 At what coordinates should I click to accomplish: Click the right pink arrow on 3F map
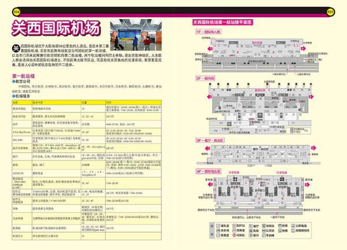313,148
